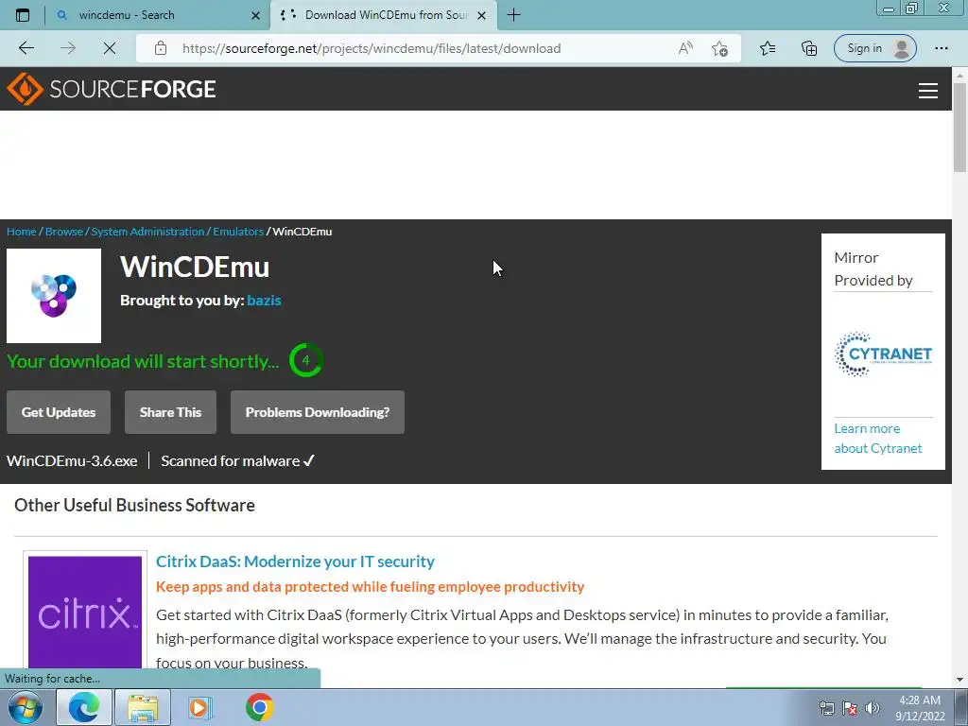Switch to the wincdemu - Search tab
Image resolution: width=968 pixels, height=726 pixels.
pos(158,15)
